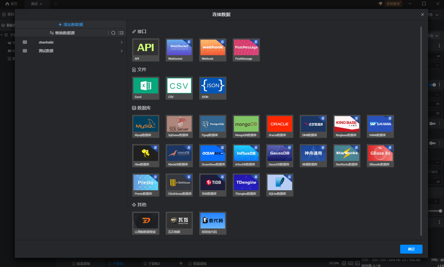The image size is (444, 267).
Task: Pick the Webhook data source
Action: [213, 50]
